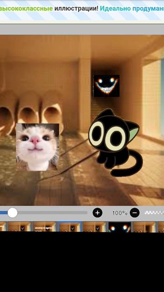Click the 'высококлассные' banner text
Image resolution: width=164 pixels, height=292 pixels.
point(26,9)
